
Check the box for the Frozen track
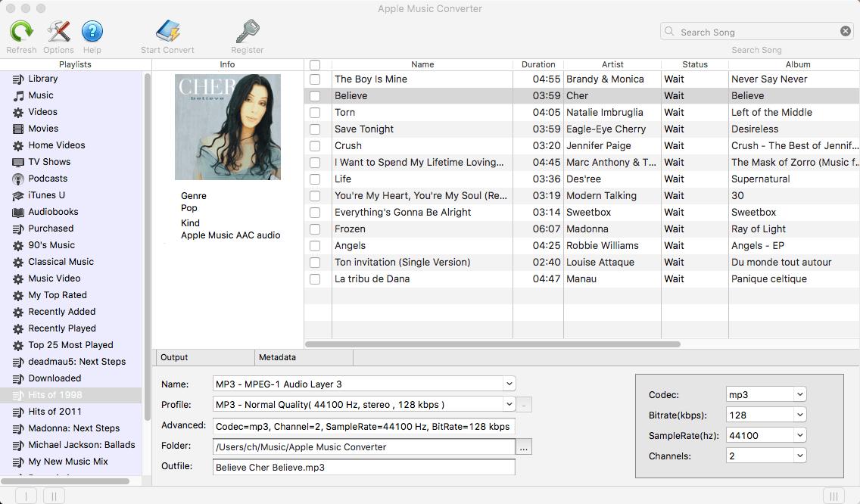coord(315,229)
